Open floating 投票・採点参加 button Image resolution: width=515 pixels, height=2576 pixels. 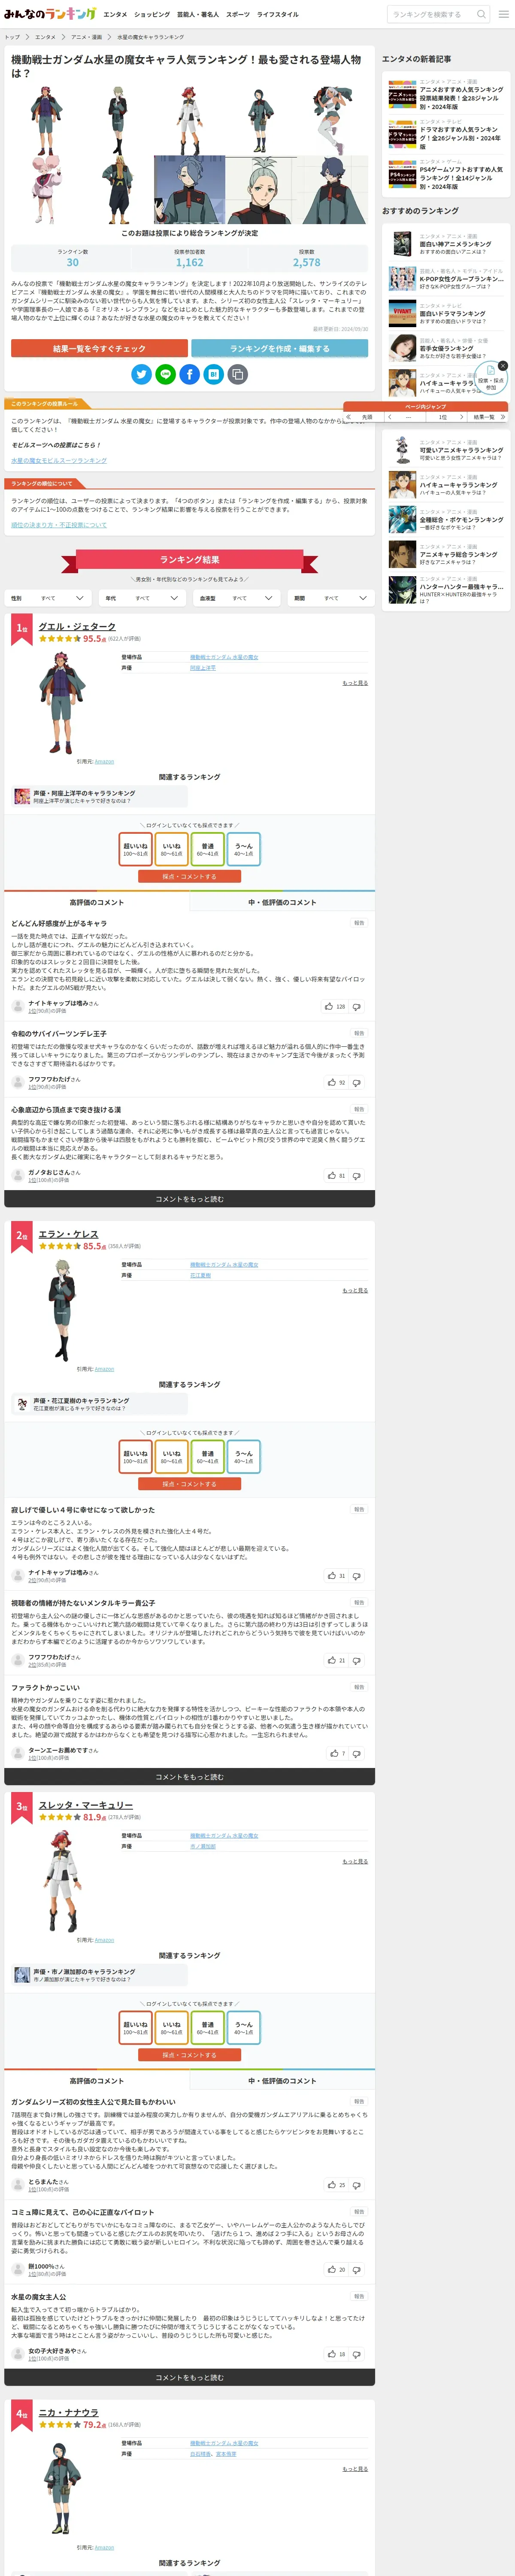pyautogui.click(x=490, y=379)
